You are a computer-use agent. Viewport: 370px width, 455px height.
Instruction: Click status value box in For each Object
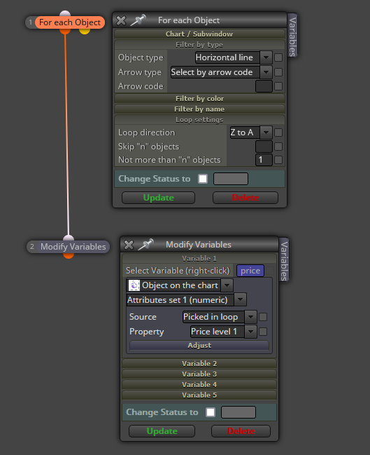click(x=230, y=179)
